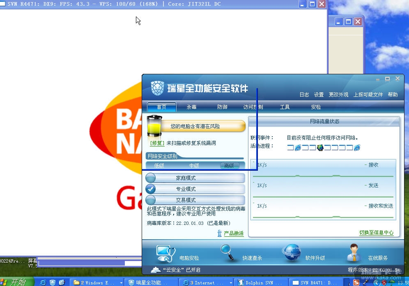Click the Rising lion shield logo

point(158,88)
